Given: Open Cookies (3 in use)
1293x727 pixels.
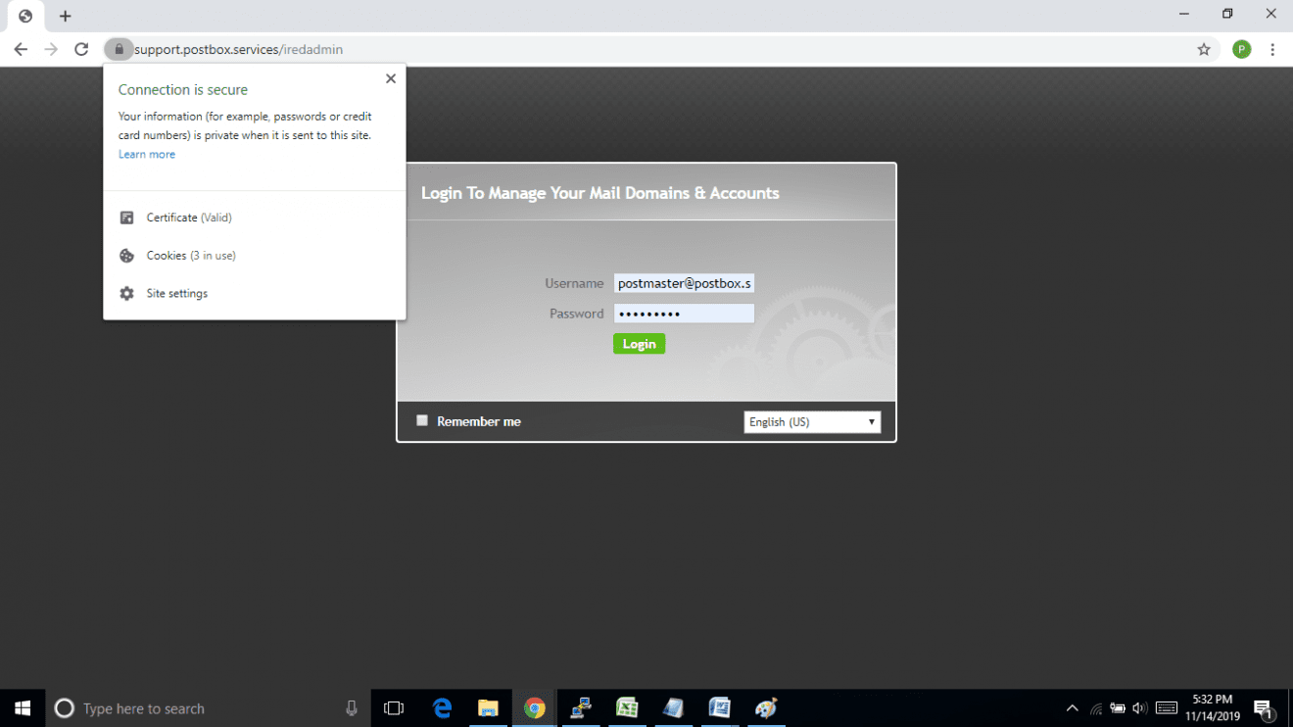Looking at the screenshot, I should (255, 256).
